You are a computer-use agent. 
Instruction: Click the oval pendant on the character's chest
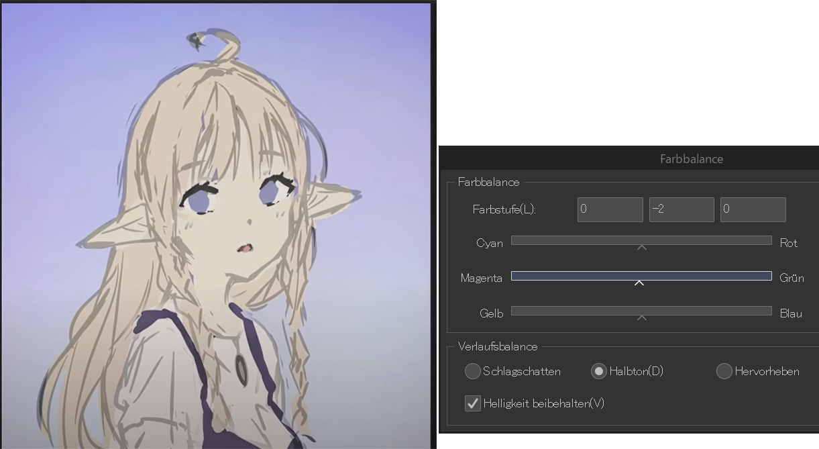point(240,364)
